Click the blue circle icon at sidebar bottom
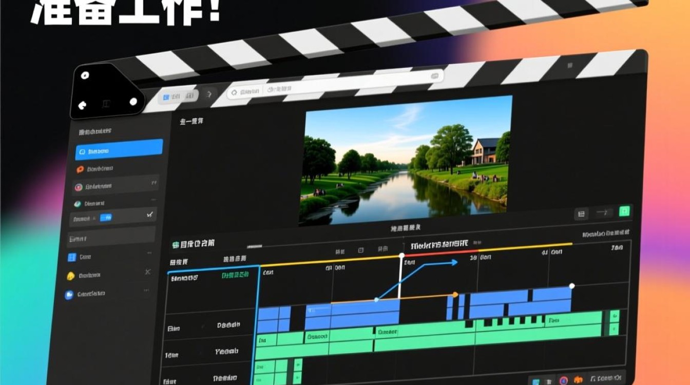 coord(69,295)
